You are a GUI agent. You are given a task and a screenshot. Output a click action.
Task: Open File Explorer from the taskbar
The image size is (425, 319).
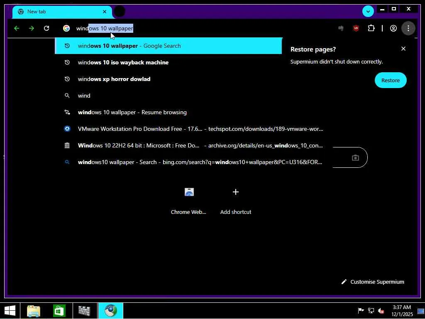click(x=34, y=311)
